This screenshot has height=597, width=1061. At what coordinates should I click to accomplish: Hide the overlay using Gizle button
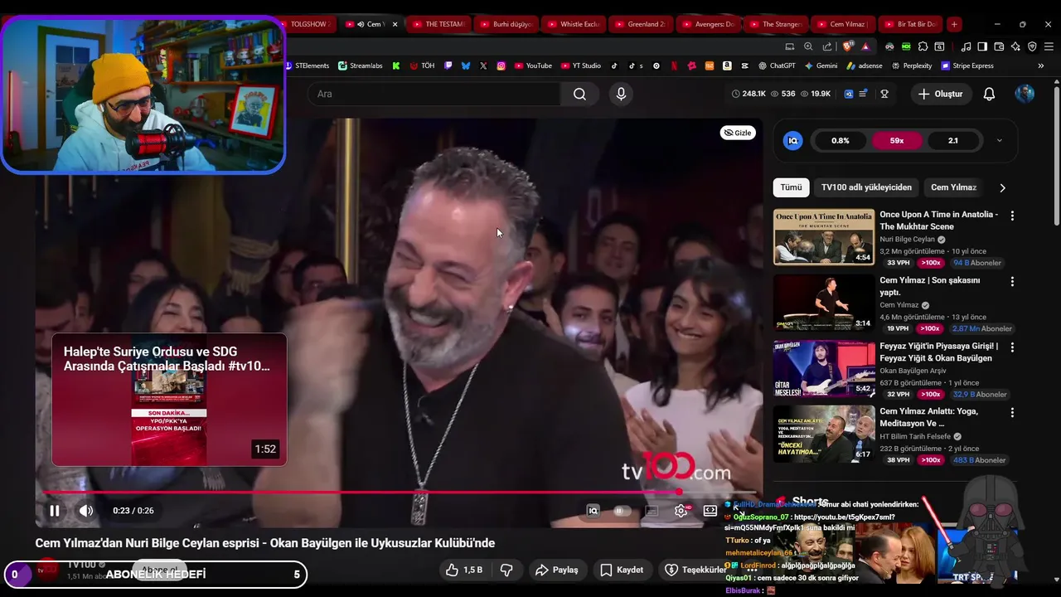pos(738,133)
